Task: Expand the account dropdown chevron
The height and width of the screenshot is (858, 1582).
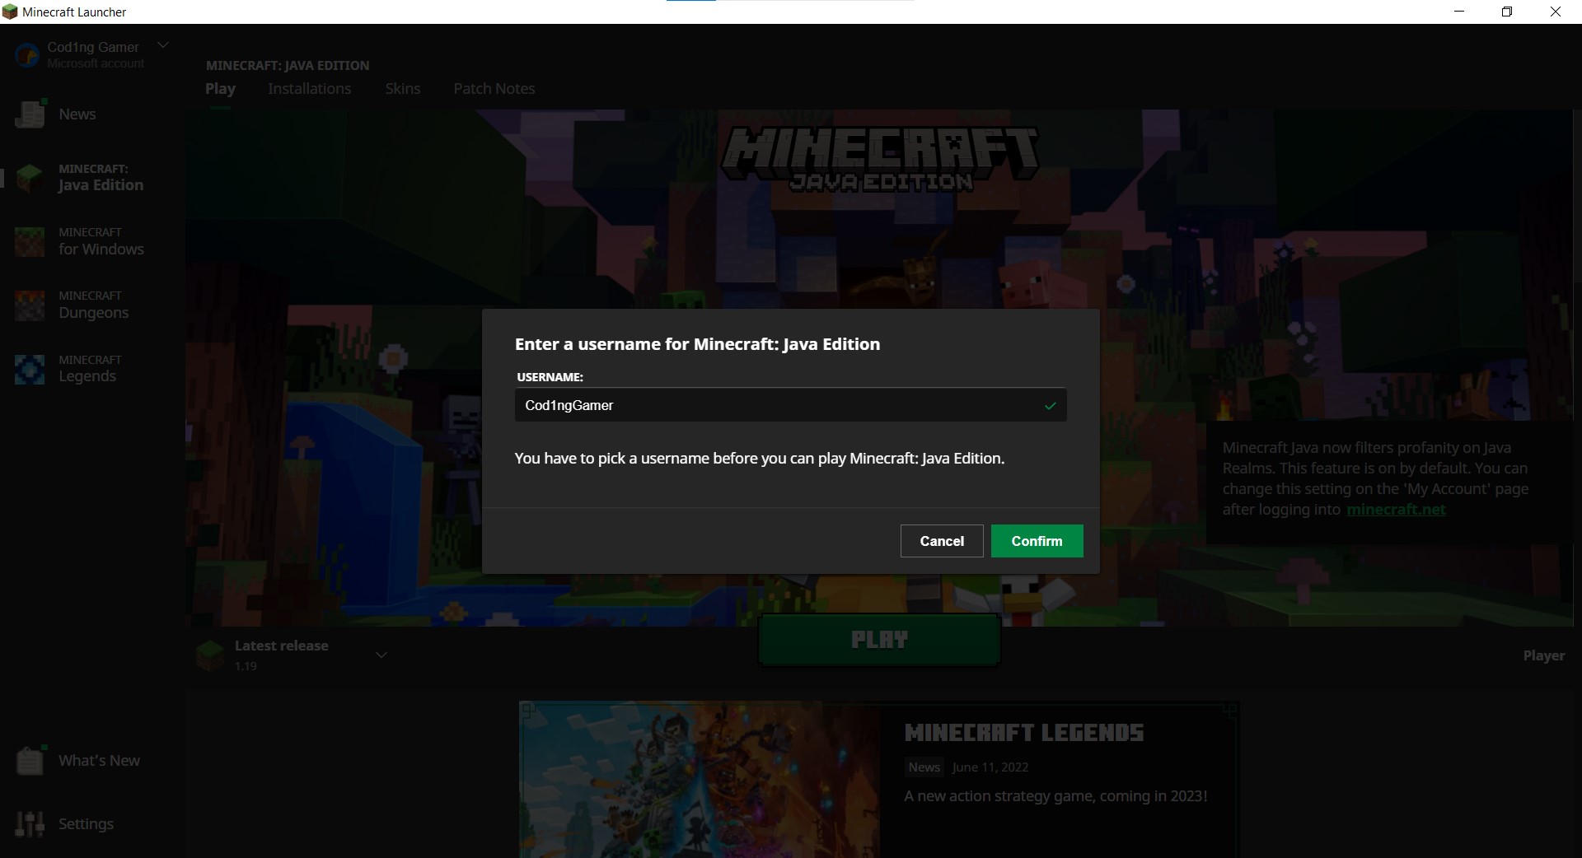Action: coord(163,45)
